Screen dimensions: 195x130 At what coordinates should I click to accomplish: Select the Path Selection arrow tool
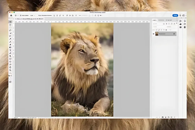point(10,56)
